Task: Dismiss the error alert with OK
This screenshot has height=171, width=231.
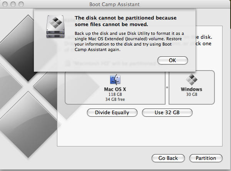Action: (172, 61)
